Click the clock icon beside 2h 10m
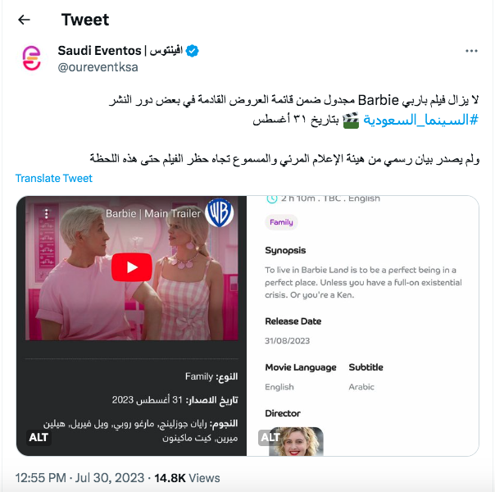 pos(272,199)
